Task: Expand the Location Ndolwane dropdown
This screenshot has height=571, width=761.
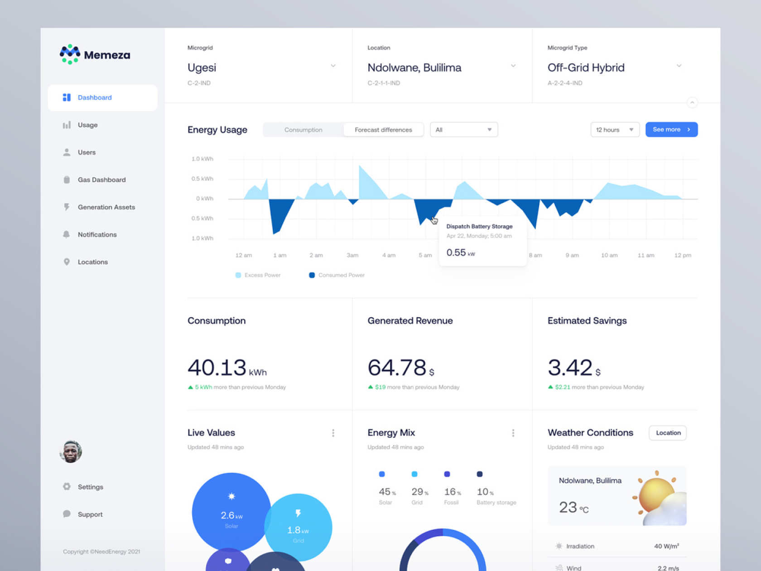Action: pos(513,66)
